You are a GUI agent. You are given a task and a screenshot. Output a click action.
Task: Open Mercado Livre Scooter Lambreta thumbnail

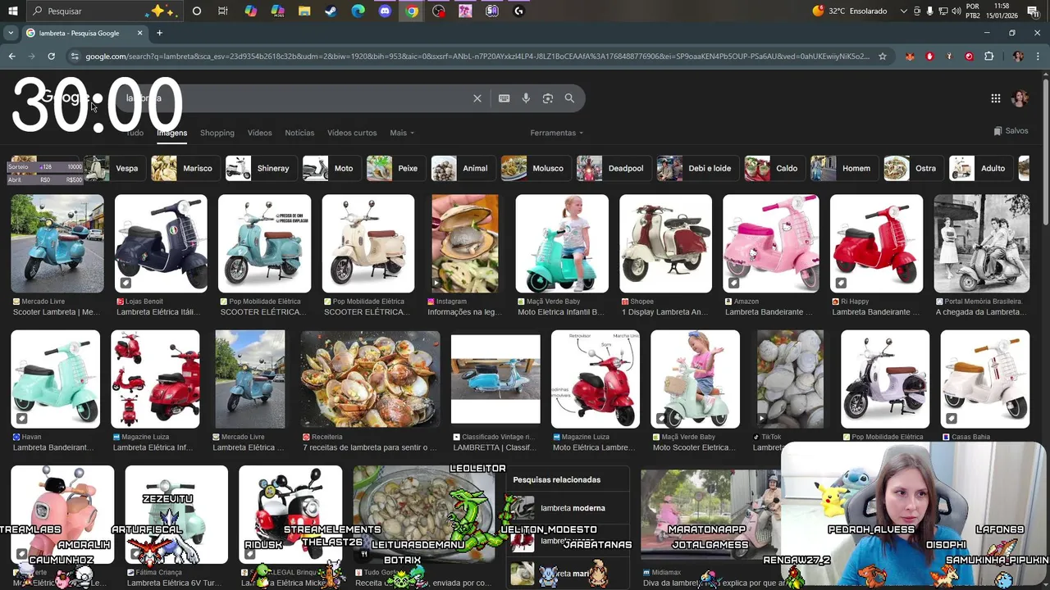pos(57,243)
